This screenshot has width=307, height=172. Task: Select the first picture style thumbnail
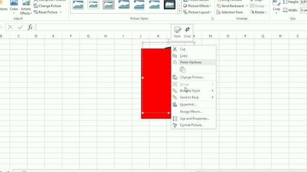click(x=78, y=4)
